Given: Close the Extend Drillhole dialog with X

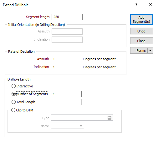Looking at the screenshot, I should click(150, 5).
